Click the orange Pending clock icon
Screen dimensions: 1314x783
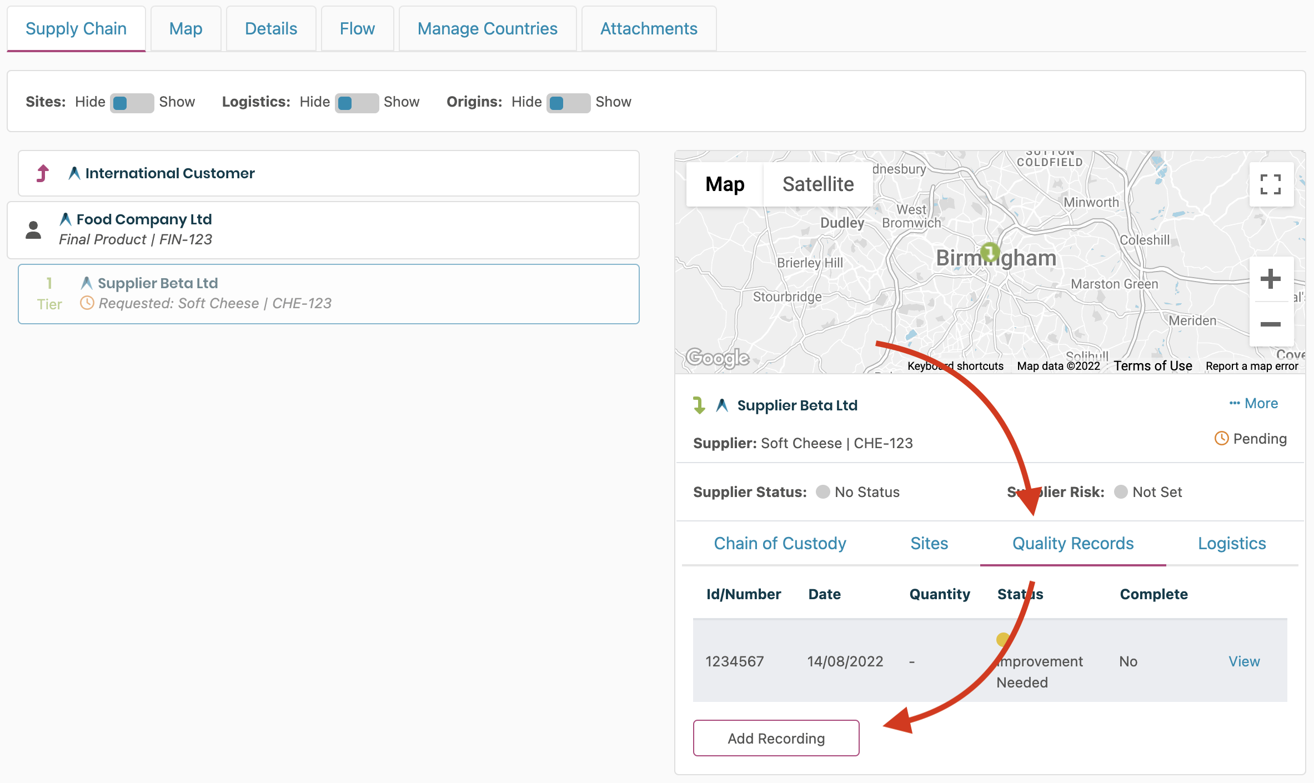[1221, 439]
